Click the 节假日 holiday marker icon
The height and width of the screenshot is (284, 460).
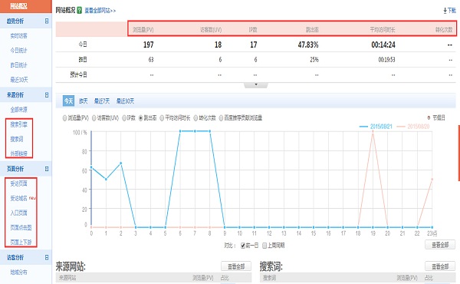coord(429,117)
